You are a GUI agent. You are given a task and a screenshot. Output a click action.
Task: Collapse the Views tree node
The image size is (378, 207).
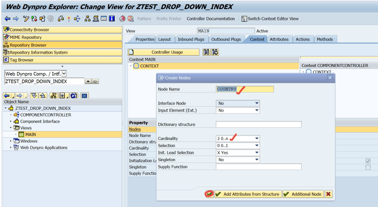click(11, 128)
